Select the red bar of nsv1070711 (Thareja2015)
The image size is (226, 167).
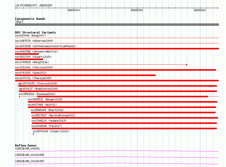coord(117,81)
